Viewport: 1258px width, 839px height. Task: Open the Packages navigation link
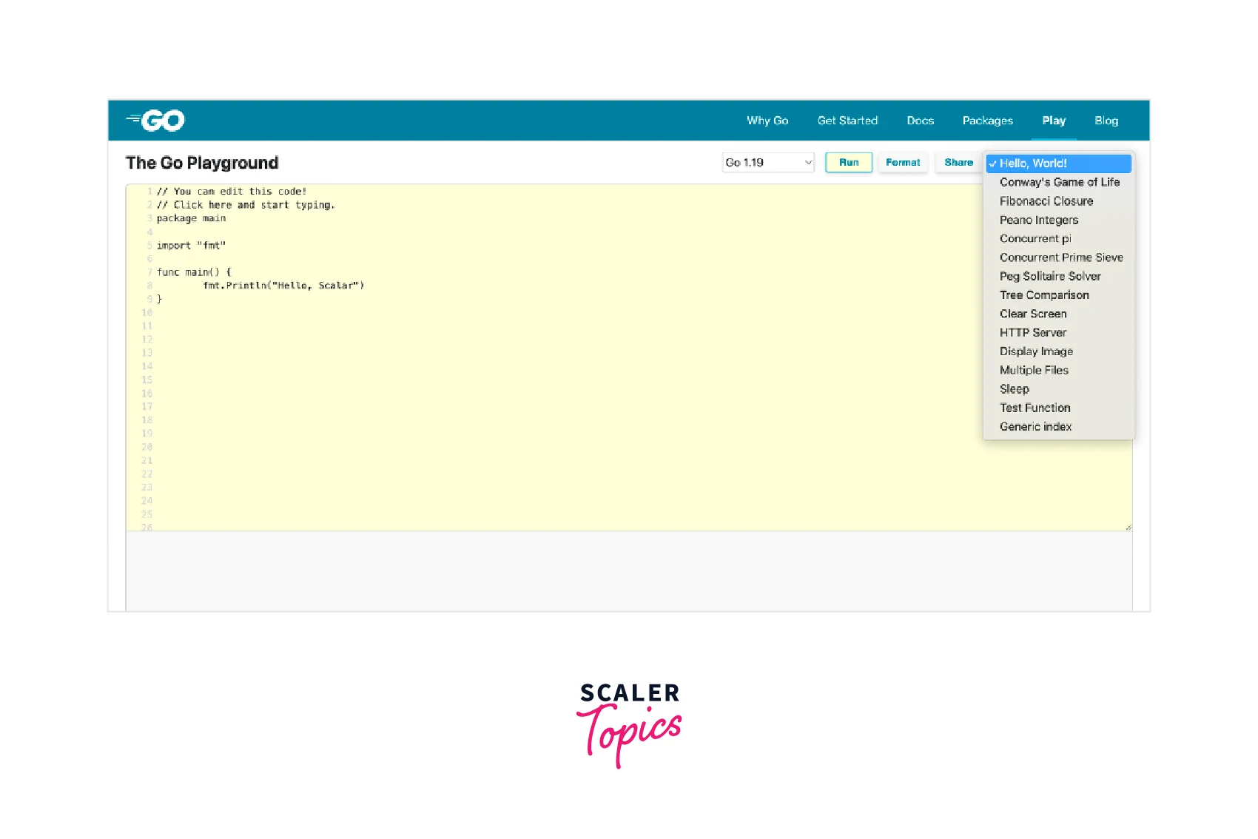tap(987, 121)
